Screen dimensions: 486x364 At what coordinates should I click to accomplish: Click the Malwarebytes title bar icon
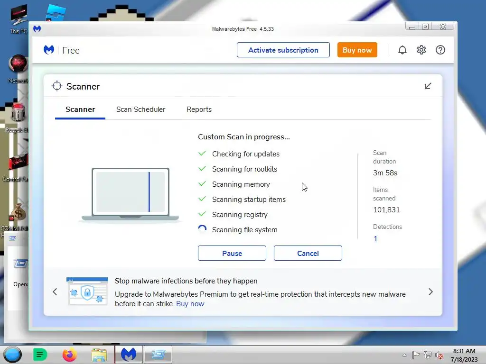click(x=37, y=29)
